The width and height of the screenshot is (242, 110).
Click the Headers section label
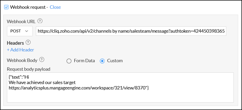click(x=15, y=43)
